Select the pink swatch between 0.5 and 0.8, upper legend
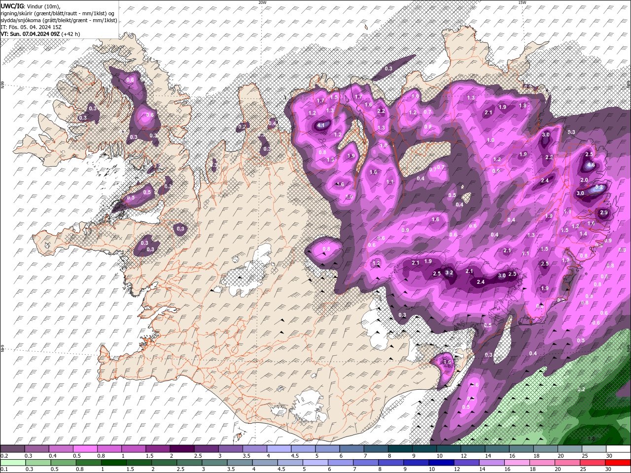 [85, 449]
